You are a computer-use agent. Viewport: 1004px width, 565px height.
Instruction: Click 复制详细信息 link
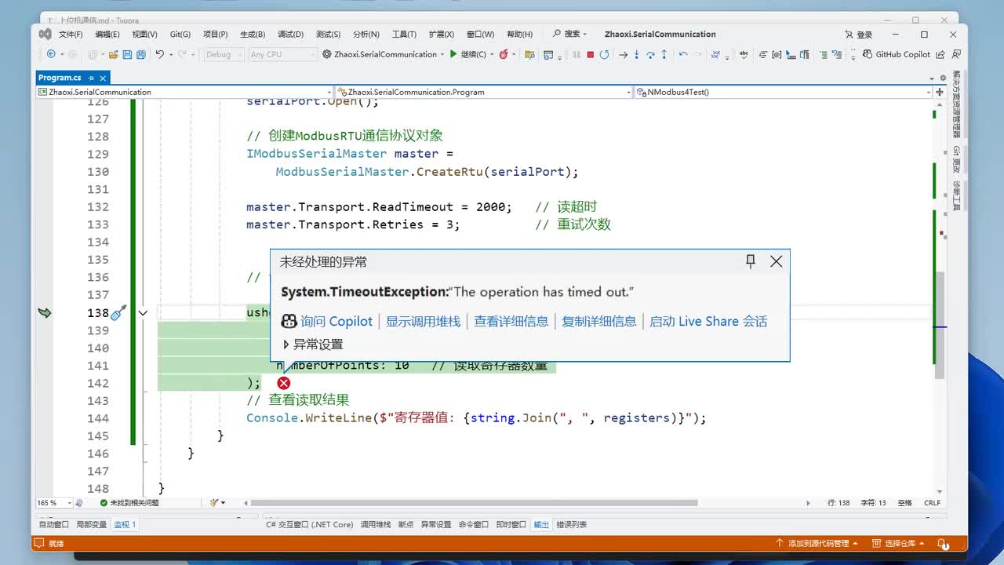(599, 321)
